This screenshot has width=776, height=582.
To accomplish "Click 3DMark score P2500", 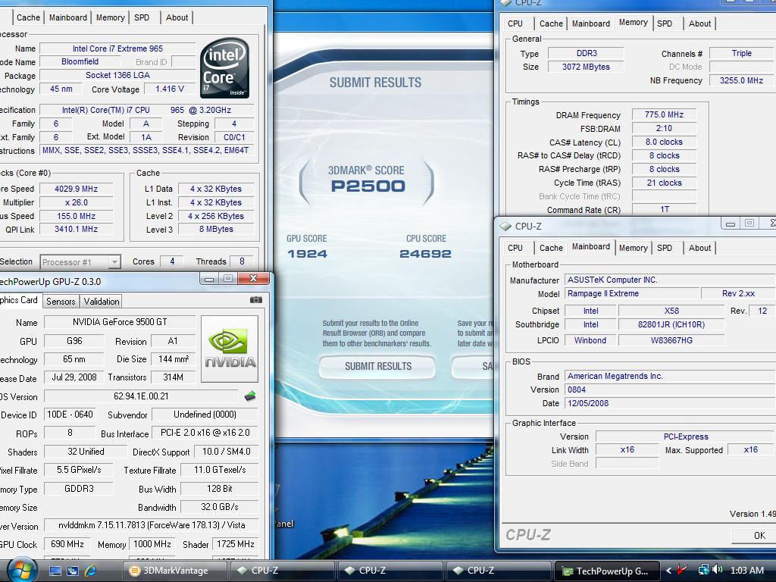I will click(x=368, y=186).
